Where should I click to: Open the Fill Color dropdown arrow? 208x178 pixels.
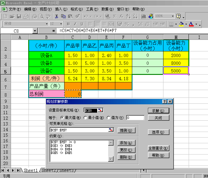coord(186,24)
